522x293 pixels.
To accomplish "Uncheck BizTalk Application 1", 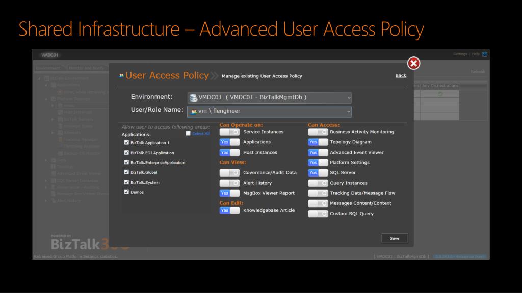I will pyautogui.click(x=126, y=142).
